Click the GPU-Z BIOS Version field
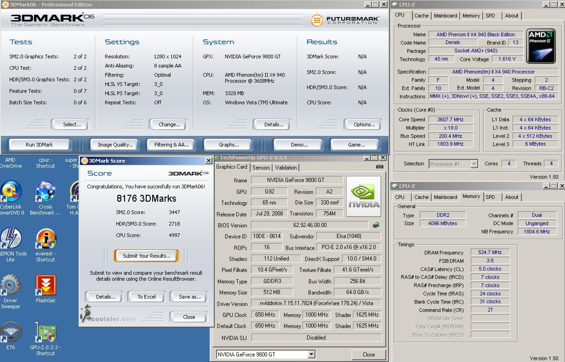This screenshot has height=362, width=565. (309, 225)
